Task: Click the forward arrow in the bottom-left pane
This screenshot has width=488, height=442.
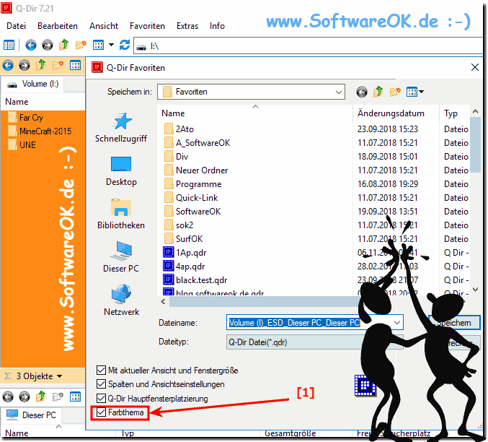Action: 25,397
